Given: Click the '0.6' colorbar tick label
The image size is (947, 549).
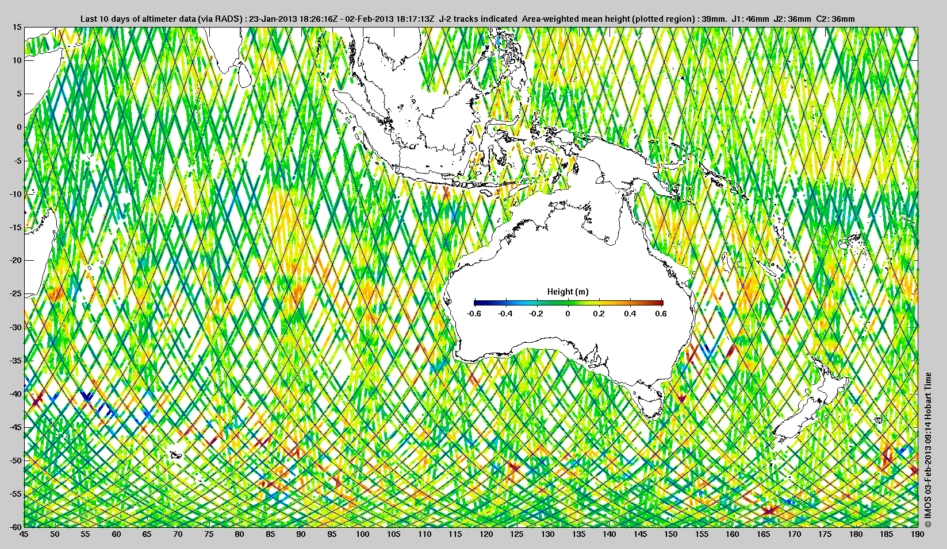Looking at the screenshot, I should 661,314.
